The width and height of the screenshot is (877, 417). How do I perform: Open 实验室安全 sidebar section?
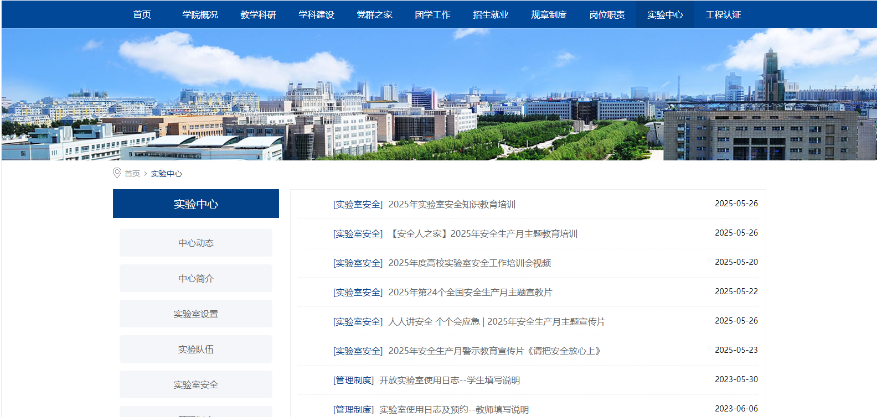(x=196, y=384)
